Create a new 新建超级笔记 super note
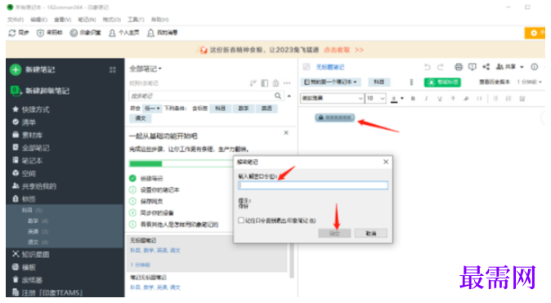Viewport: 551px width, 303px height. point(40,91)
